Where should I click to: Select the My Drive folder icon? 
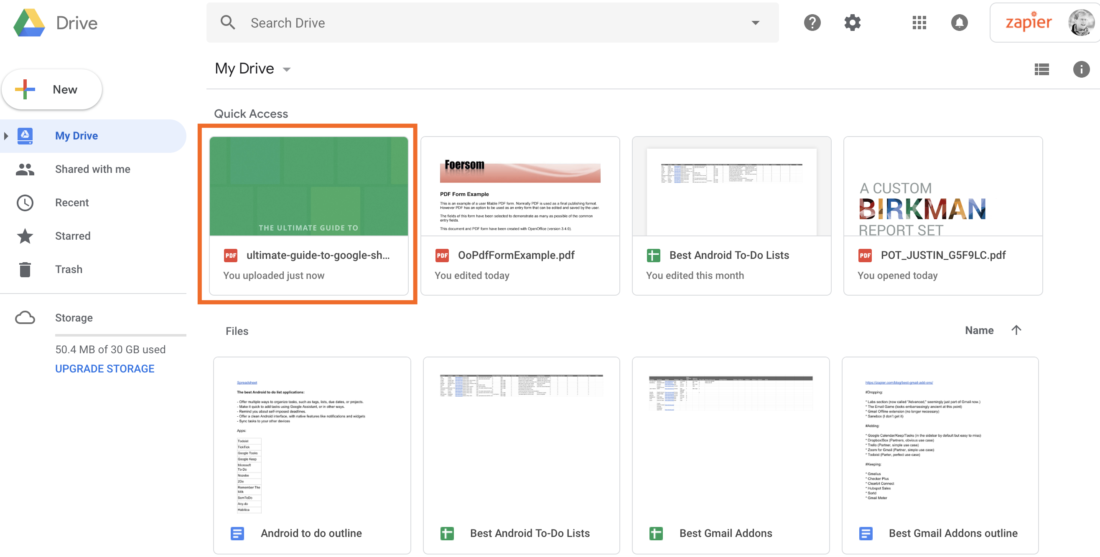[25, 135]
